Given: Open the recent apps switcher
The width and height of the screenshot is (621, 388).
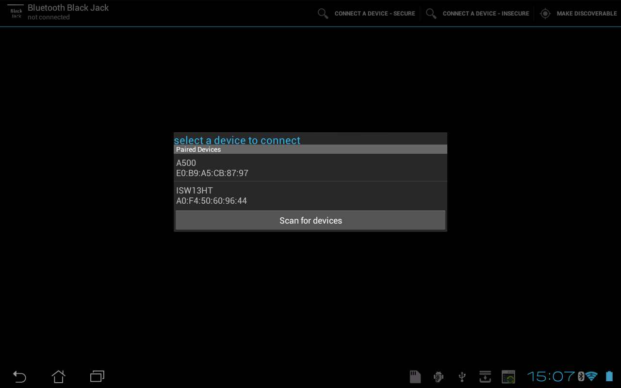Looking at the screenshot, I should click(x=97, y=376).
